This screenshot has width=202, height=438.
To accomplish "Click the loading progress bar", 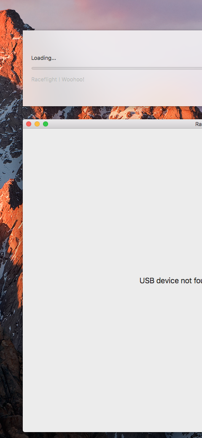I will tap(117, 68).
